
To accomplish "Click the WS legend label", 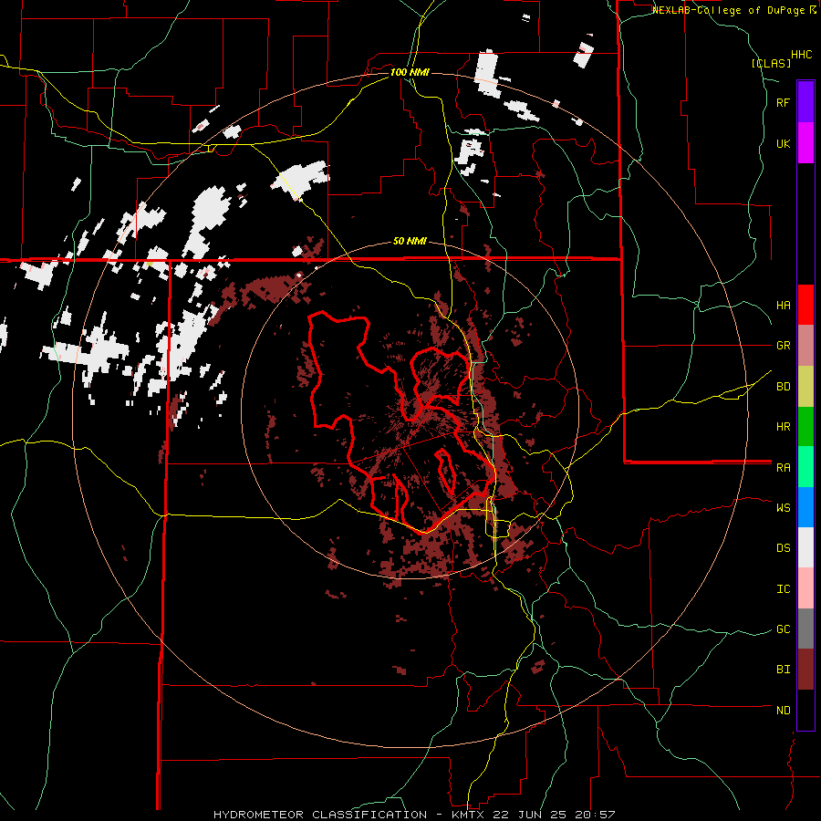I will 784,508.
